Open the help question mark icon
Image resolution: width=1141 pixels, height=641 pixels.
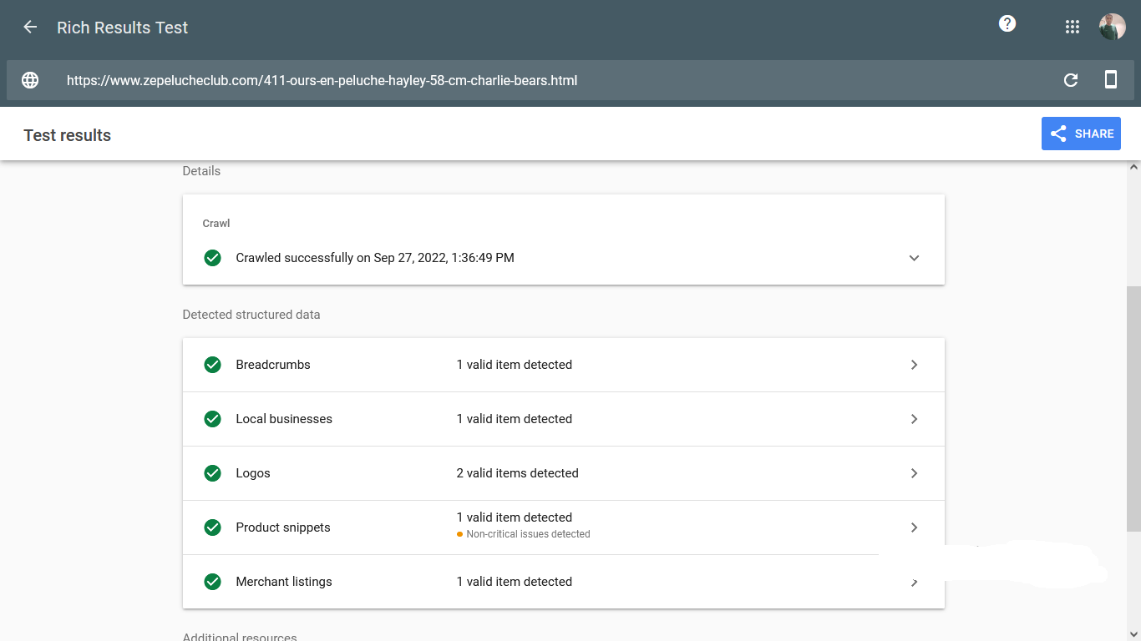(1007, 24)
